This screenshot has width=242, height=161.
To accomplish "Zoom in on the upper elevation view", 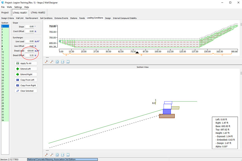I will pyautogui.click(x=47, y=62).
